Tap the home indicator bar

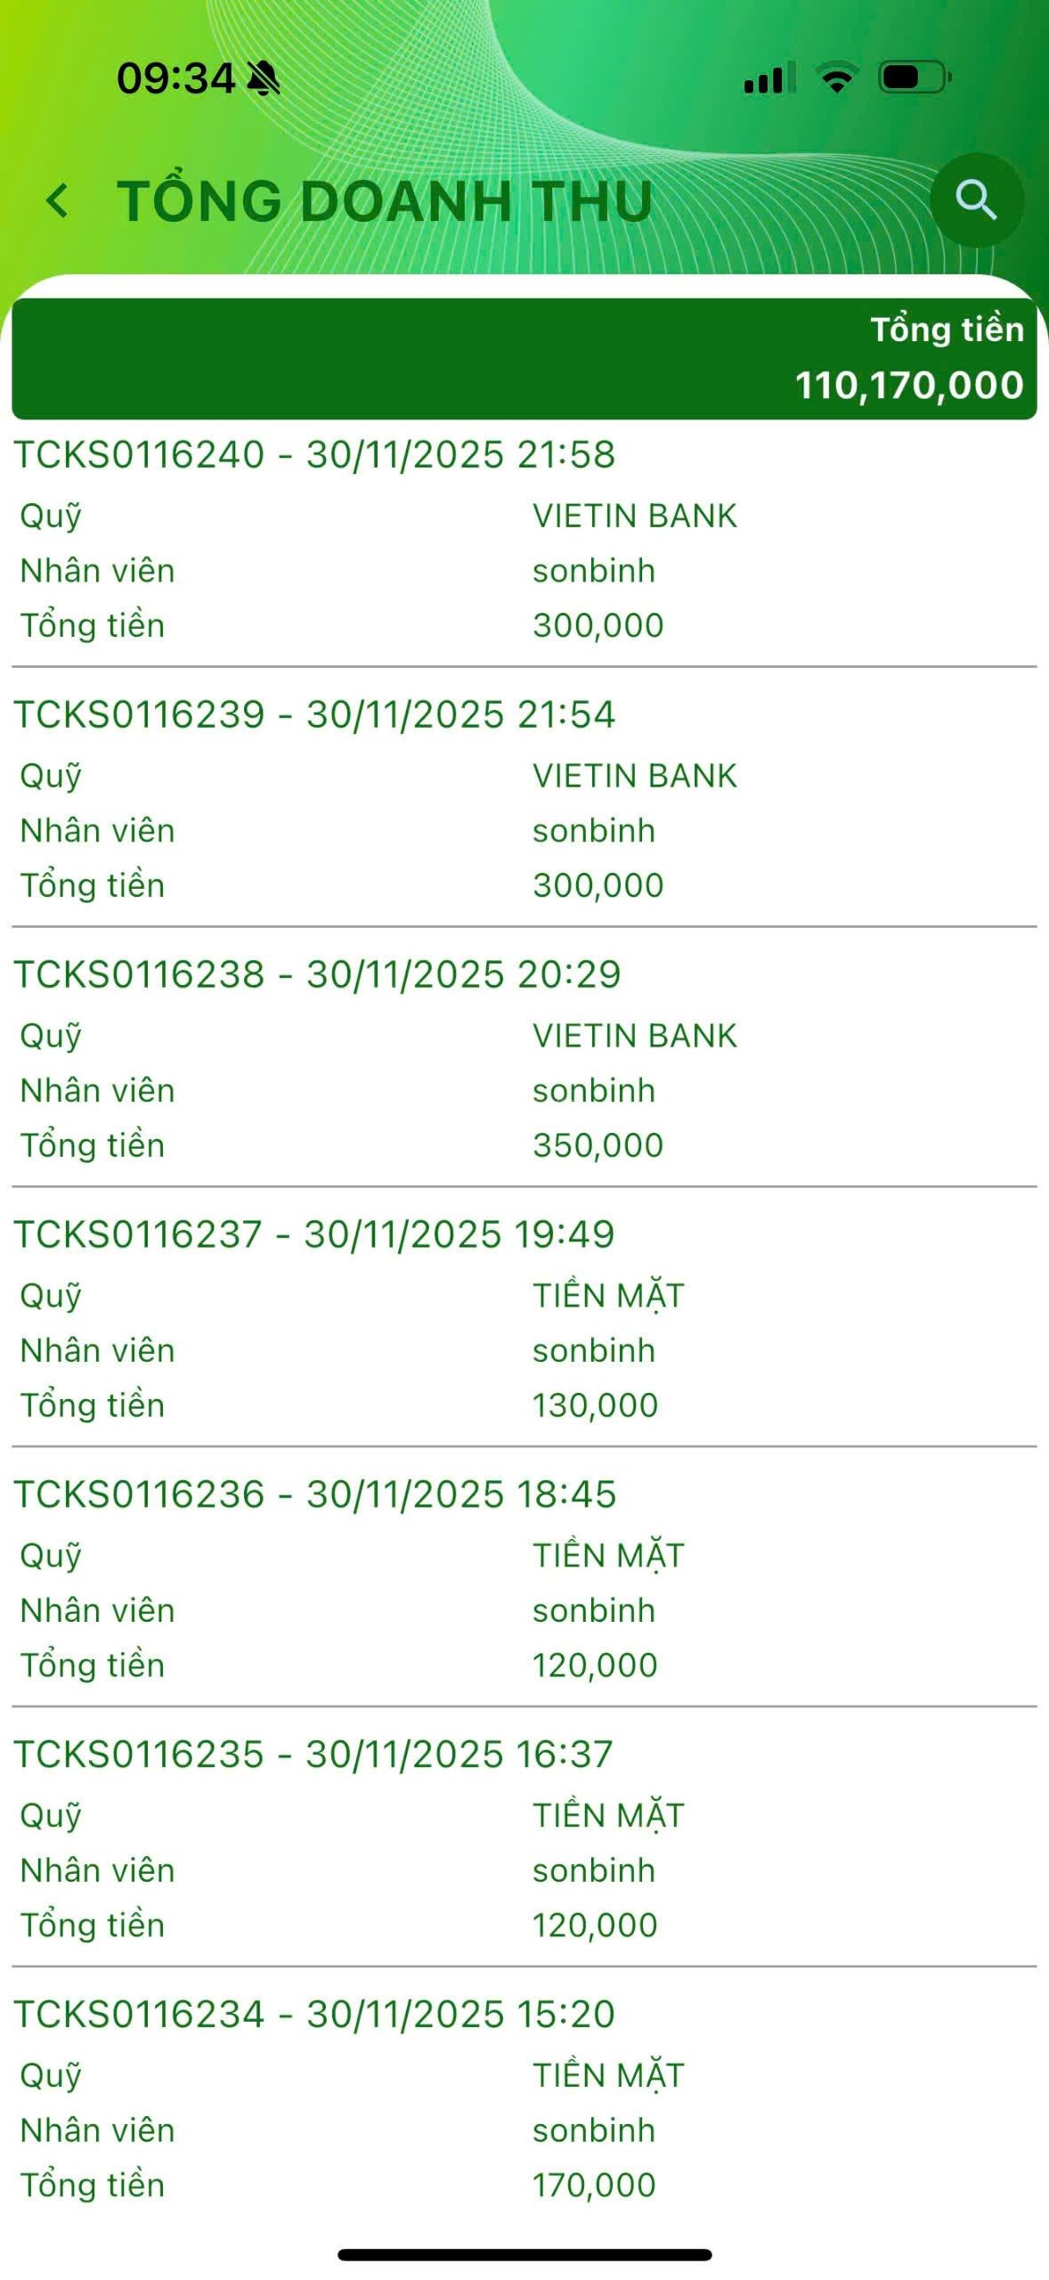524,2255
